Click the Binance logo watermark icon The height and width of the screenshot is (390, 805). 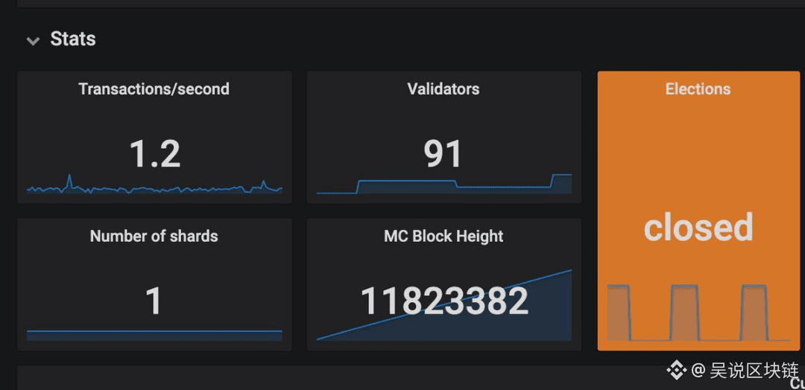[676, 371]
